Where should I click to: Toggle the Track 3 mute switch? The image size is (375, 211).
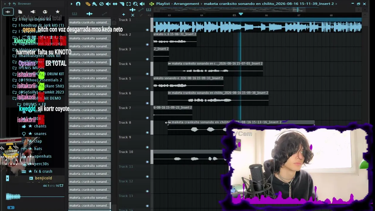pos(147,59)
